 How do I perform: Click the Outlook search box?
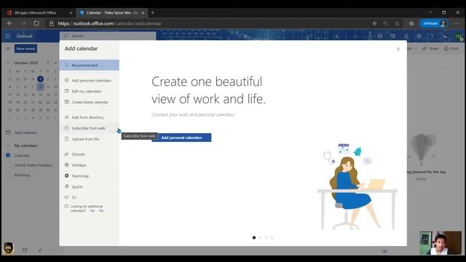[108, 36]
